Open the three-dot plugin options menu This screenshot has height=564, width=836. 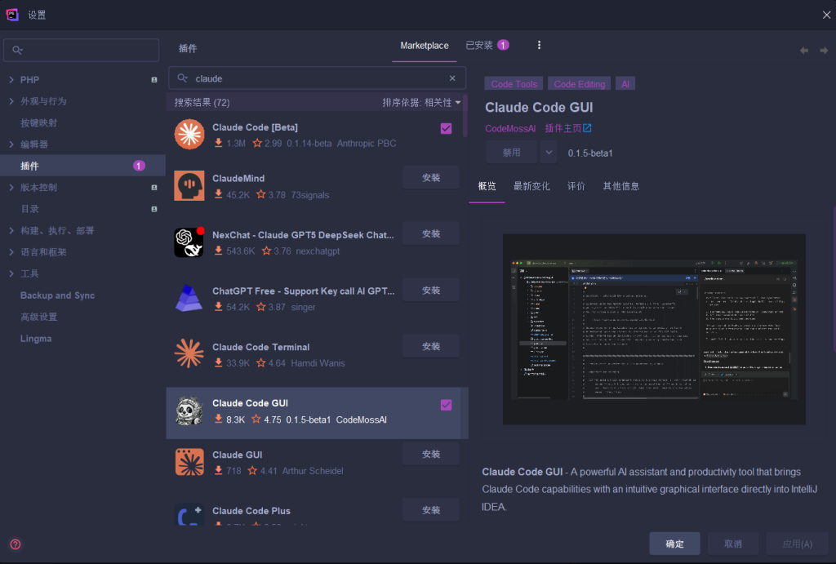point(539,45)
